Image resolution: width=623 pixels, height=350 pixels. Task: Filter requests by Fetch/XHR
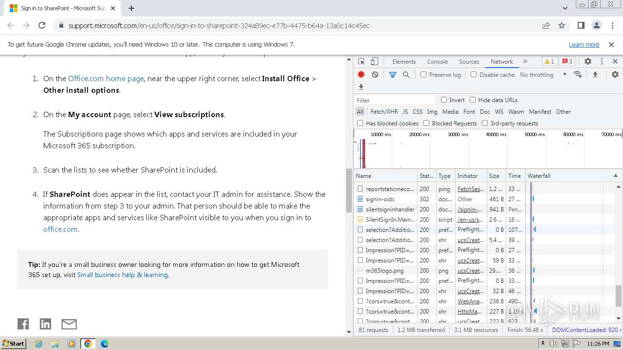384,111
